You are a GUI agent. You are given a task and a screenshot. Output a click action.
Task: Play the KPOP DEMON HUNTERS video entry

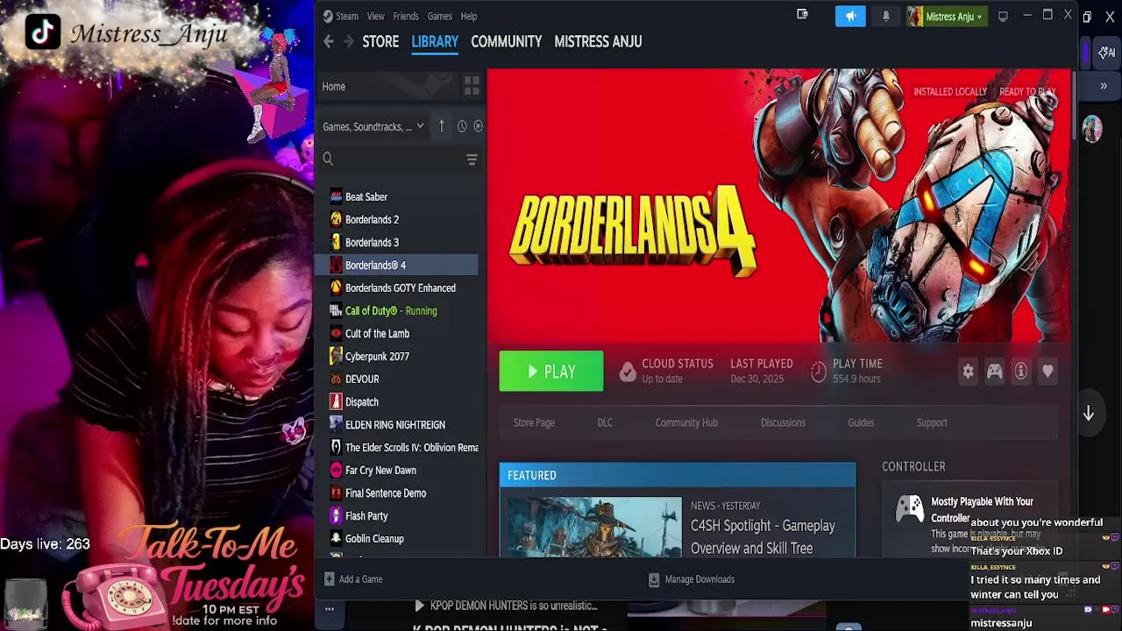[505, 606]
